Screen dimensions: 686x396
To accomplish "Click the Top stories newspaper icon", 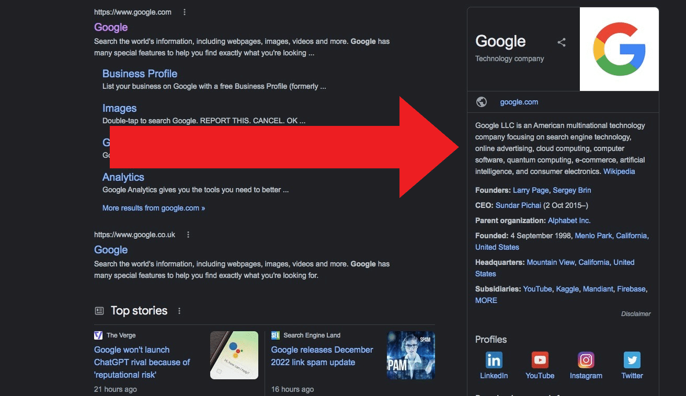I will (x=99, y=311).
